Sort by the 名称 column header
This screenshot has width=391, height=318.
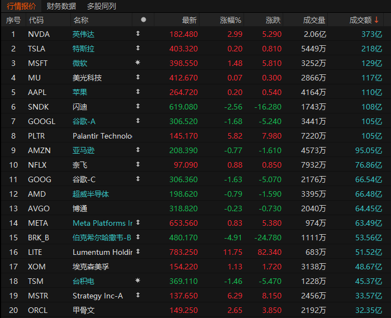[81, 20]
